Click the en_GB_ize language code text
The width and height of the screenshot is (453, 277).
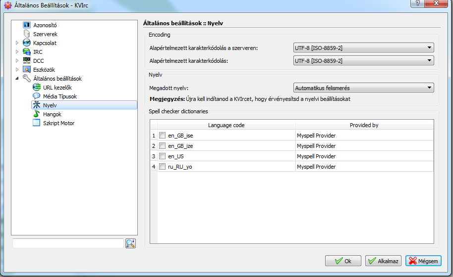point(180,146)
